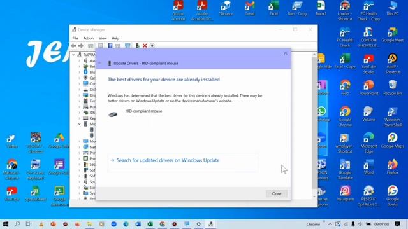Open the PC Health Check desktop icon
This screenshot has height=229, width=408.
pyautogui.click(x=345, y=38)
